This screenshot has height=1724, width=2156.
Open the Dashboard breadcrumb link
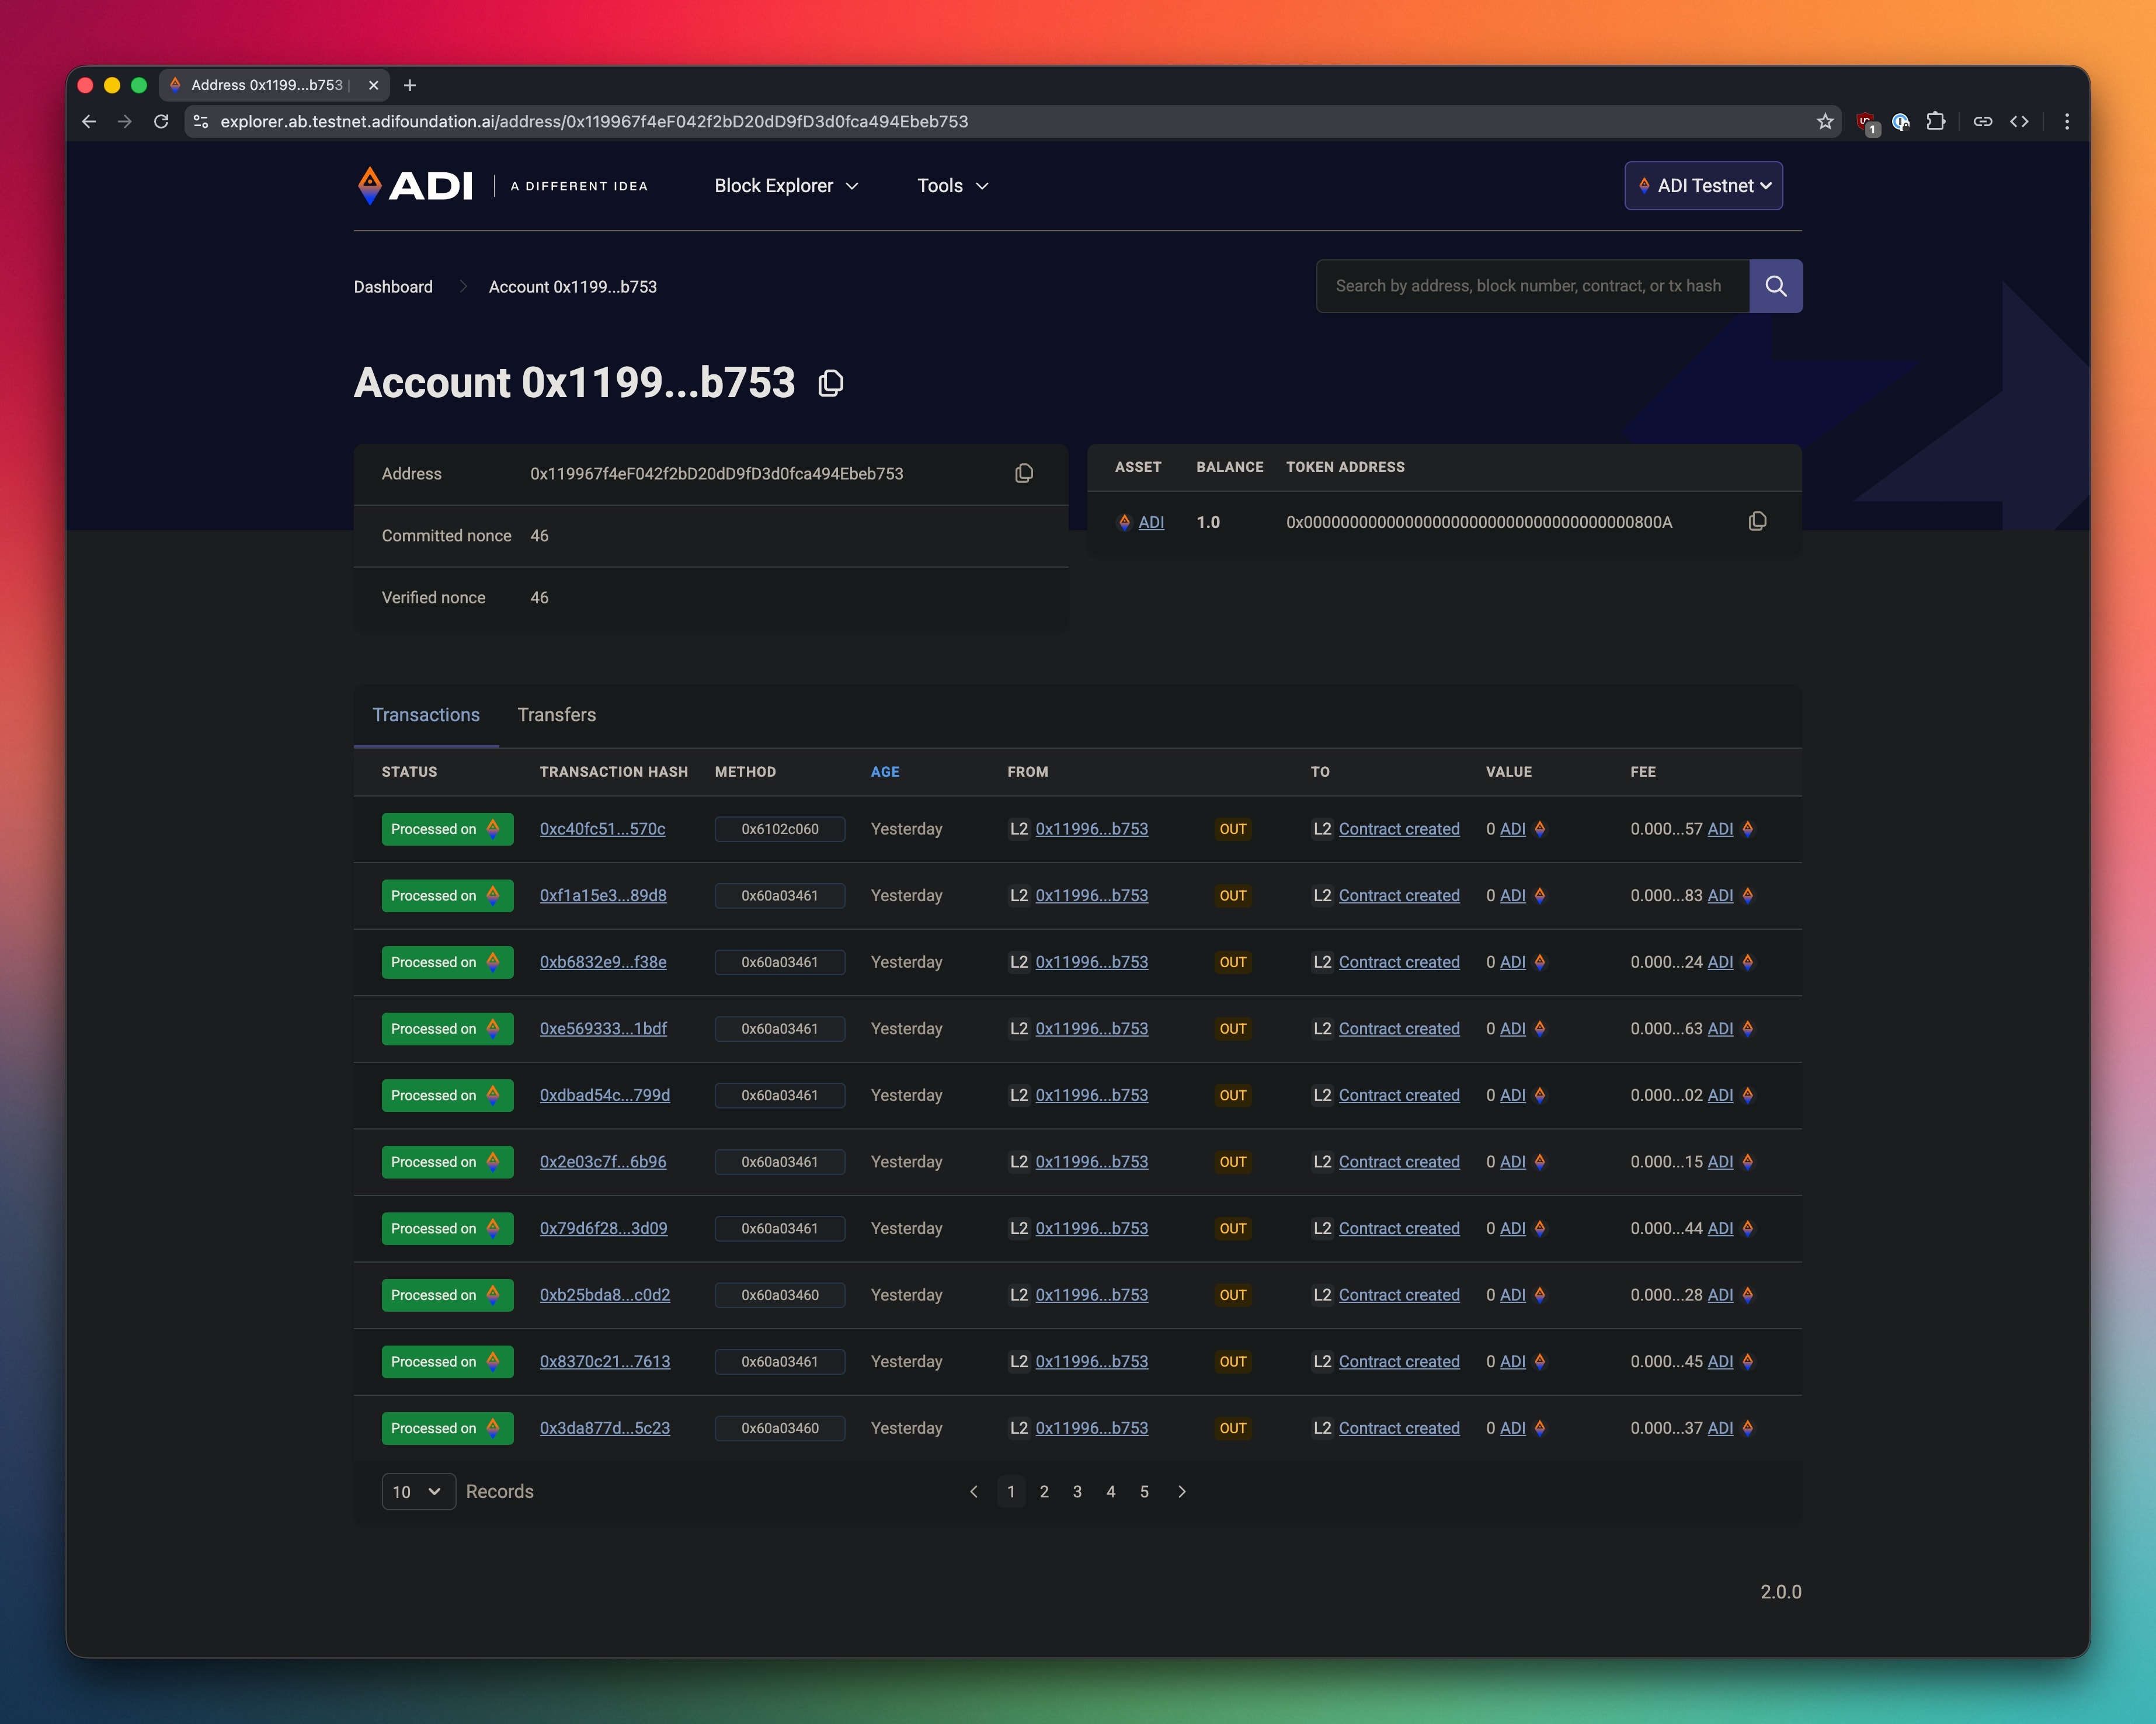tap(393, 287)
